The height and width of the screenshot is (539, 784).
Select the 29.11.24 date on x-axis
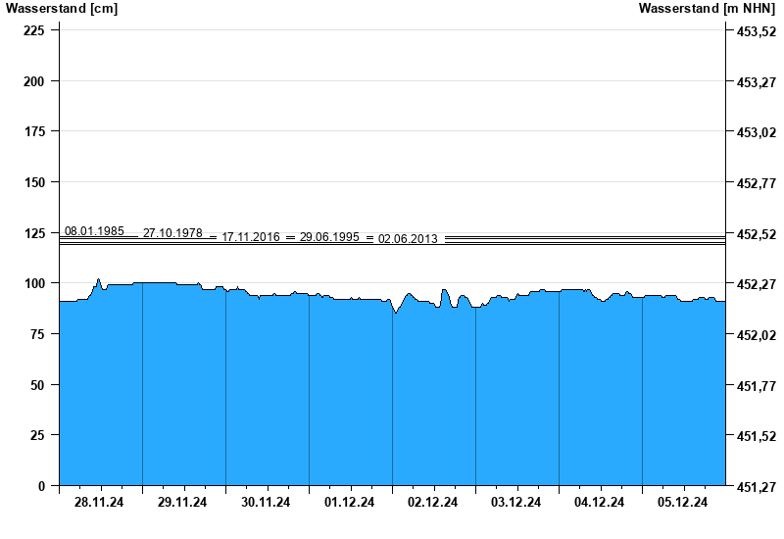[x=183, y=503]
